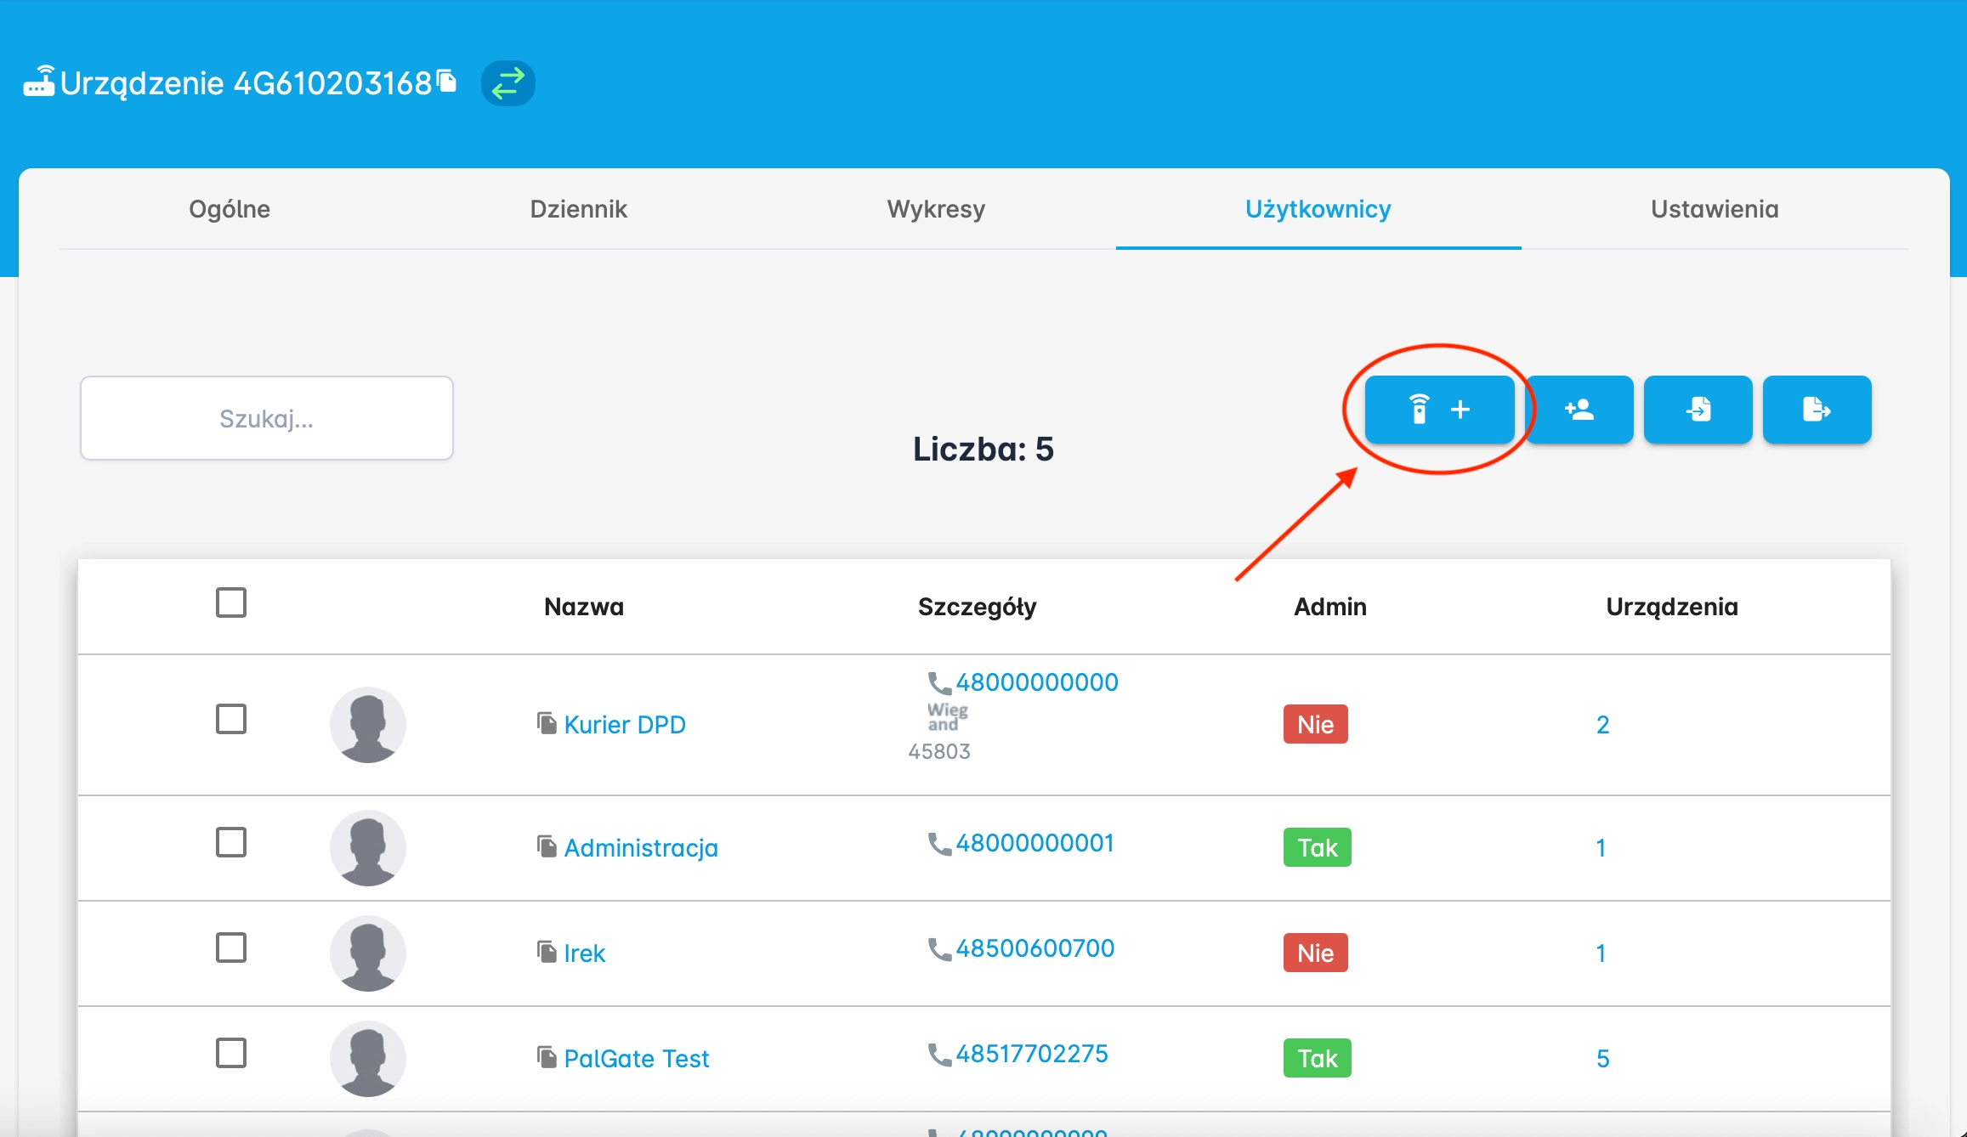Click phone number 48500600700
Image resolution: width=1967 pixels, height=1137 pixels.
(x=1035, y=948)
